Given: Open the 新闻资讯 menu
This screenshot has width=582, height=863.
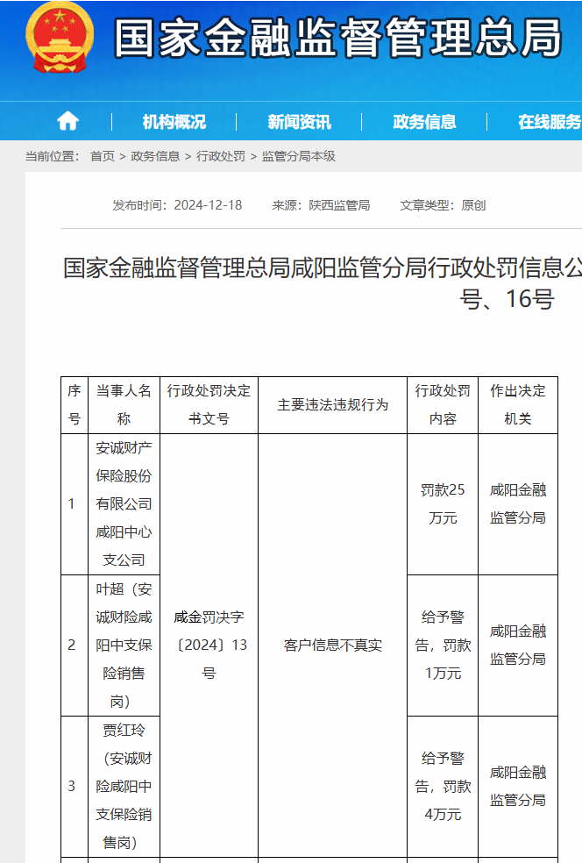Looking at the screenshot, I should pos(299,122).
